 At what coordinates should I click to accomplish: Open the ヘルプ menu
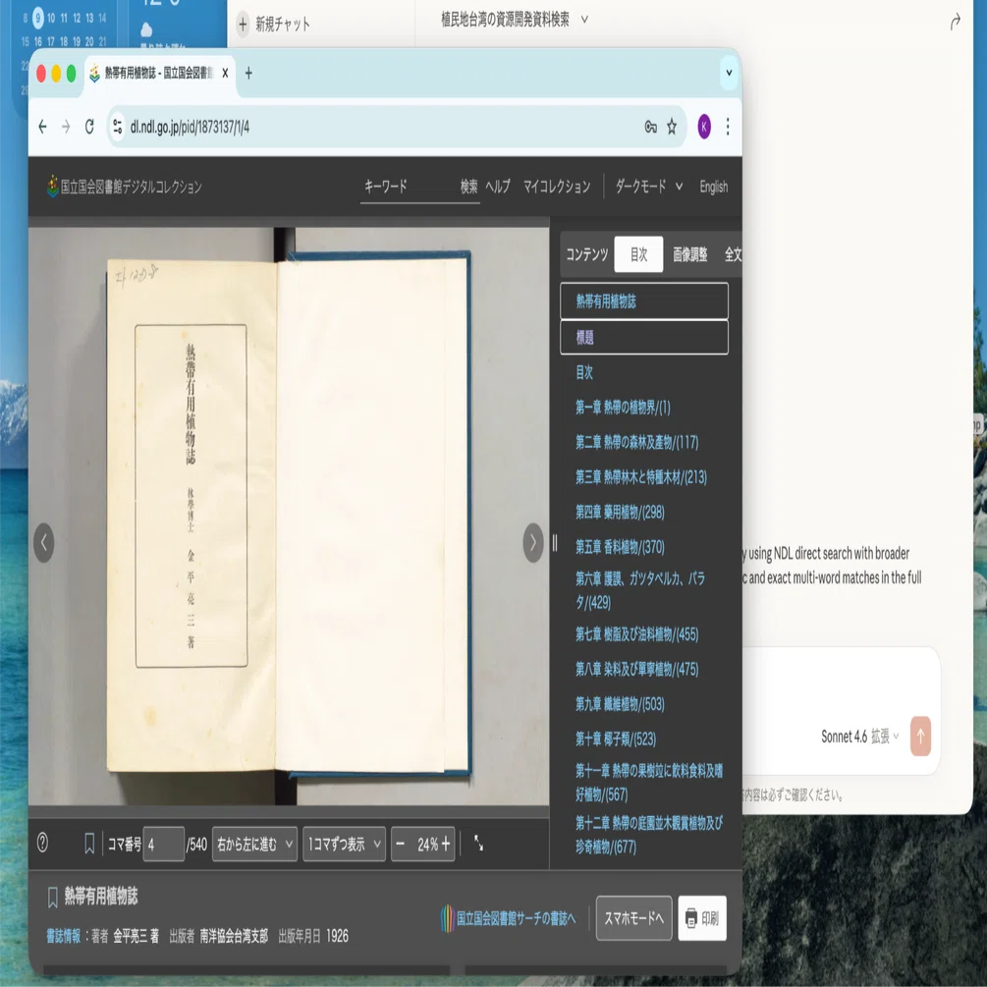[x=498, y=187]
